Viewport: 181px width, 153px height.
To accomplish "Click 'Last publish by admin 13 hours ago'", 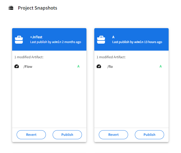I will [x=137, y=42].
